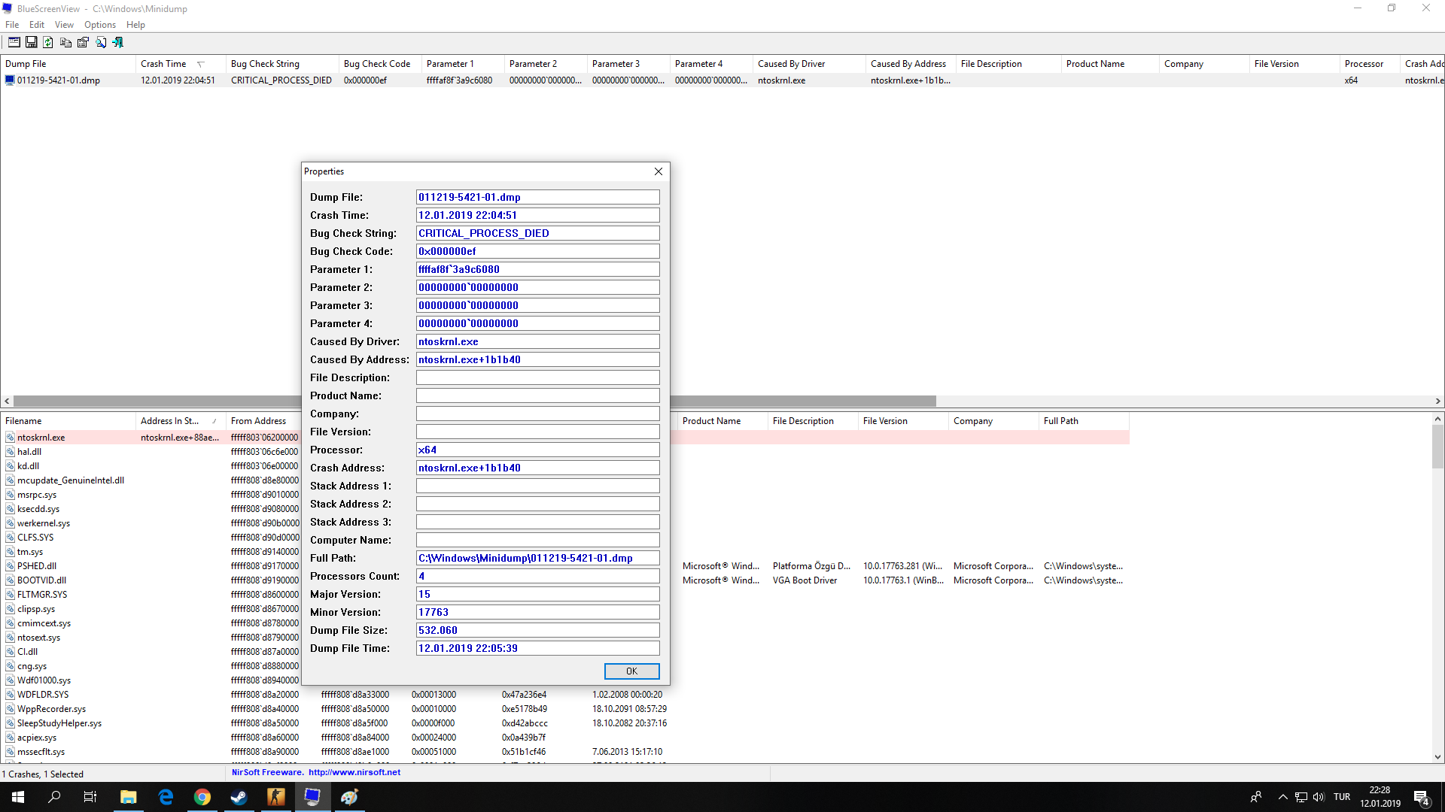
Task: Click the Exit door toolbar icon
Action: pos(118,42)
